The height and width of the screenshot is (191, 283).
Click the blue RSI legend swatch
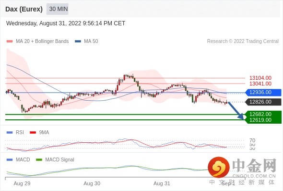[10, 133]
